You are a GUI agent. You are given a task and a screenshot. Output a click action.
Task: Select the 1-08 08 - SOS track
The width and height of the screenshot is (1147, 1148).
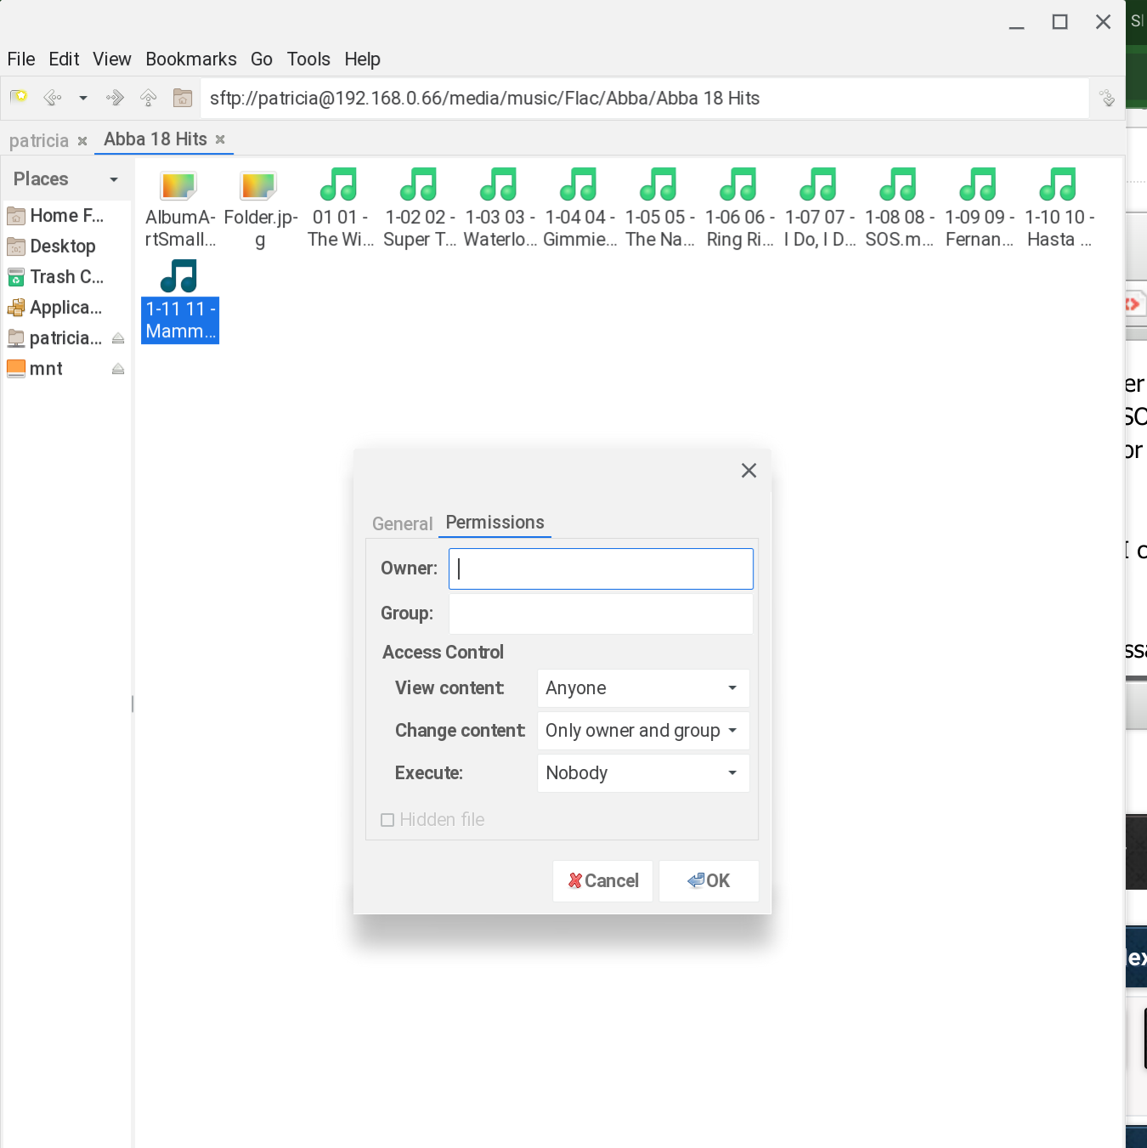tap(899, 209)
